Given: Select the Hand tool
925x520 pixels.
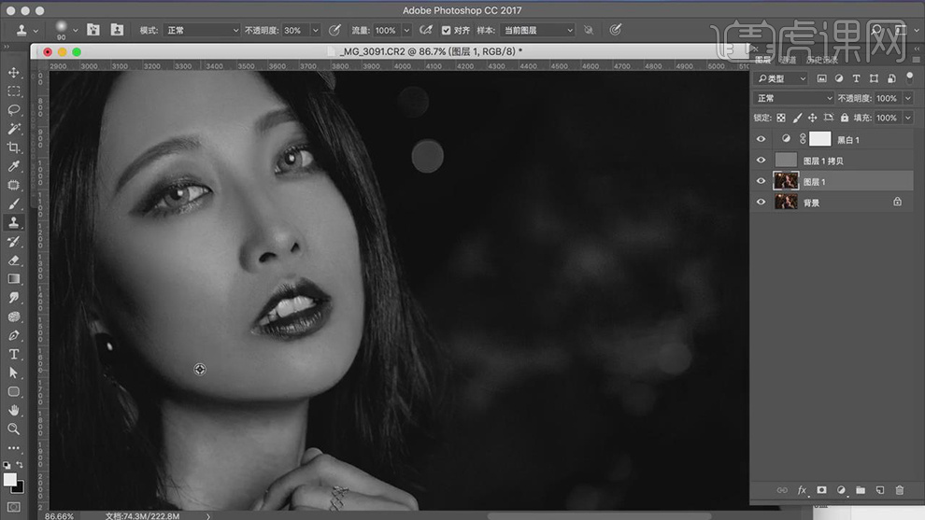Looking at the screenshot, I should pyautogui.click(x=14, y=411).
